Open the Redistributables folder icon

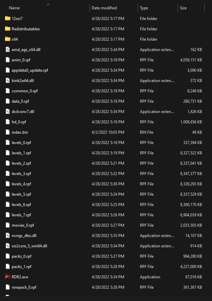[x=7, y=29]
